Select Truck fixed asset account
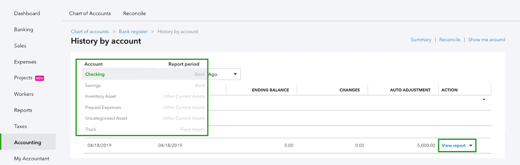The image size is (520, 165). 91,129
